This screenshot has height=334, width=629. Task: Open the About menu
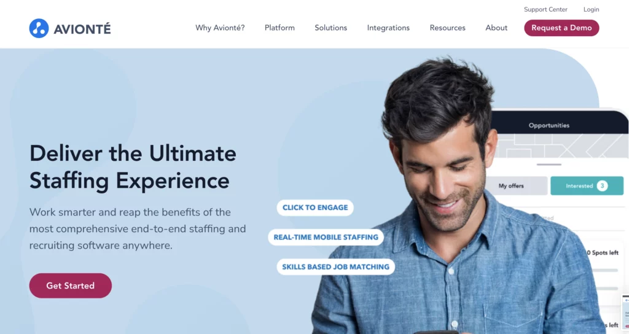pyautogui.click(x=496, y=28)
